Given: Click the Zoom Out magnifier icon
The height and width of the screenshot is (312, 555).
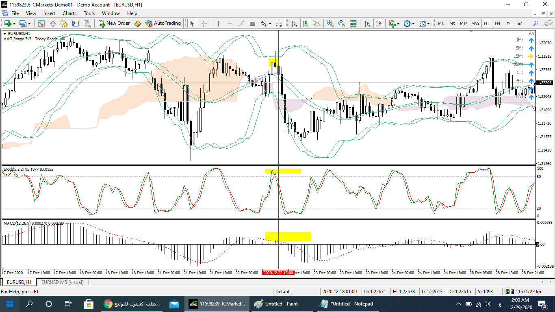Looking at the screenshot, I should (x=341, y=24).
